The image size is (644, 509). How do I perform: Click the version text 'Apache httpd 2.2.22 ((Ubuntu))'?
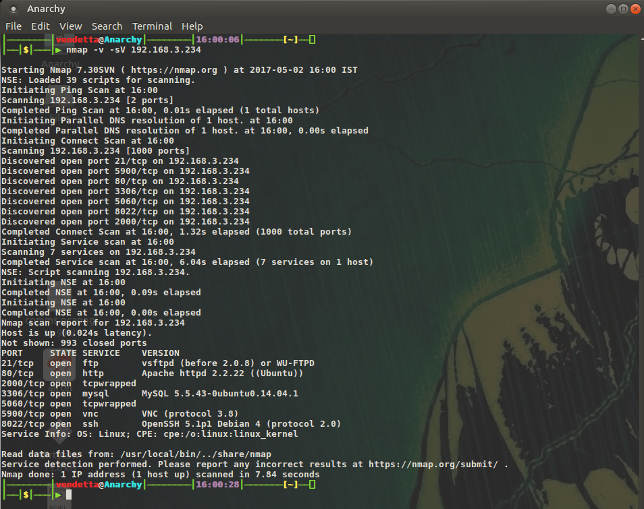point(223,373)
